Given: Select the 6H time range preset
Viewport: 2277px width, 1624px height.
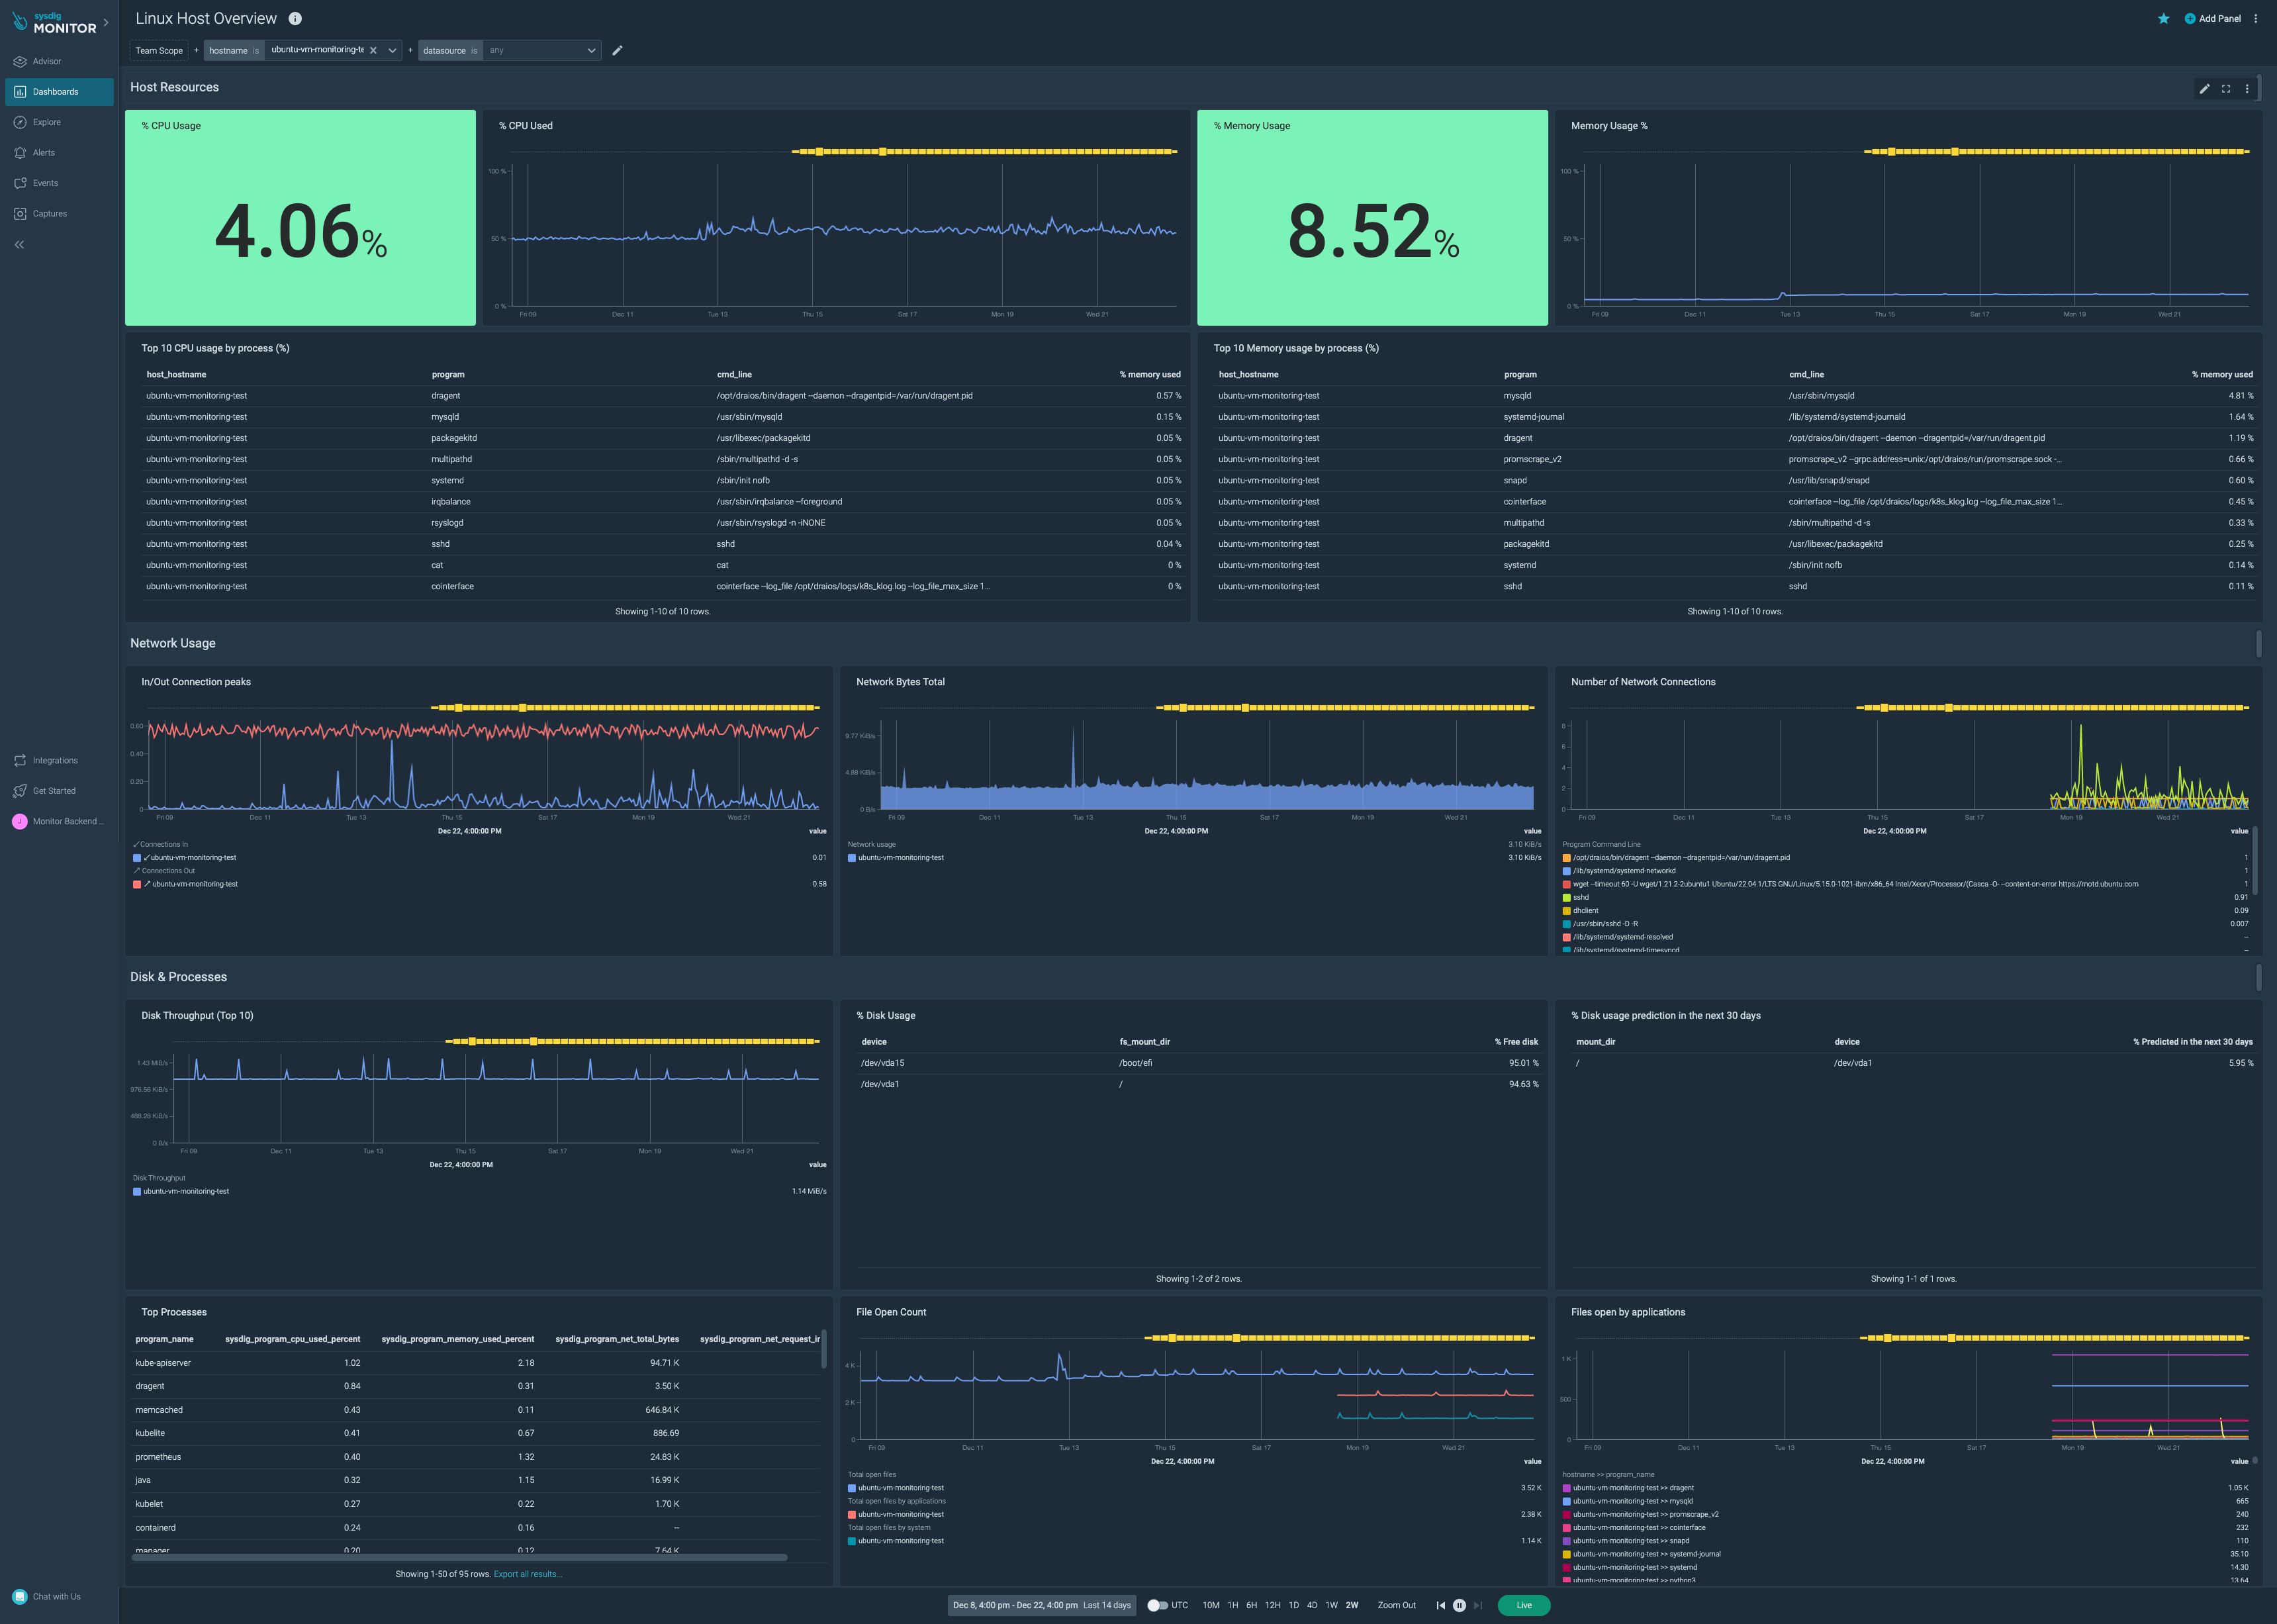Looking at the screenshot, I should point(1252,1605).
